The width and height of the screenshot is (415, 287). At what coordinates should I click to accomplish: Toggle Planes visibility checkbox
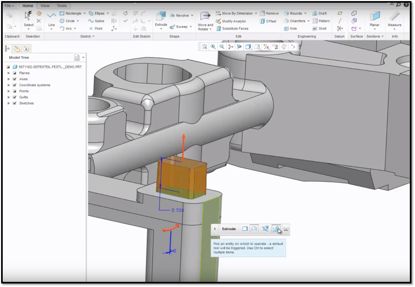[15, 73]
